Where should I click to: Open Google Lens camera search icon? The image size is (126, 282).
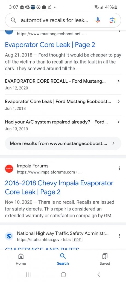click(112, 20)
